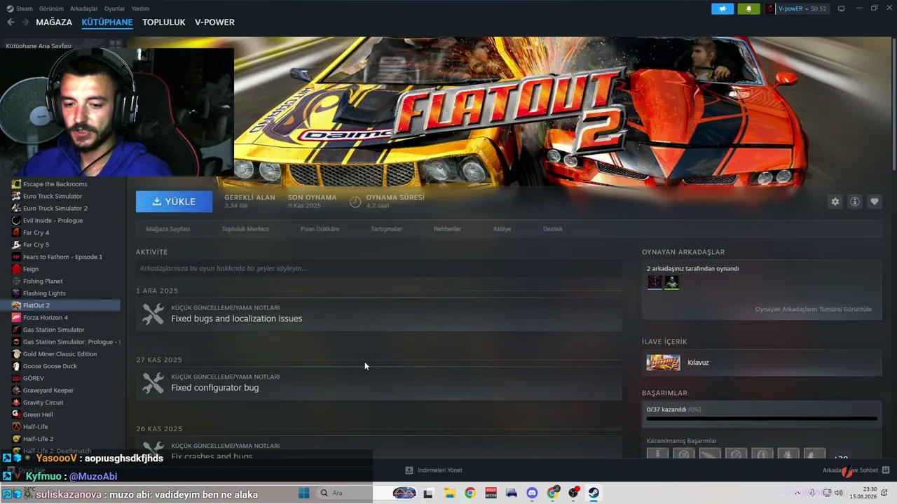Viewport: 897px width, 504px height.
Task: Click the Forza Horizon 4 game icon
Action: point(17,318)
